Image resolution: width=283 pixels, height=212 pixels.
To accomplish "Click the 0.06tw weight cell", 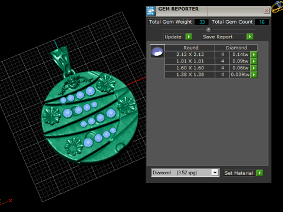I will [240, 68].
